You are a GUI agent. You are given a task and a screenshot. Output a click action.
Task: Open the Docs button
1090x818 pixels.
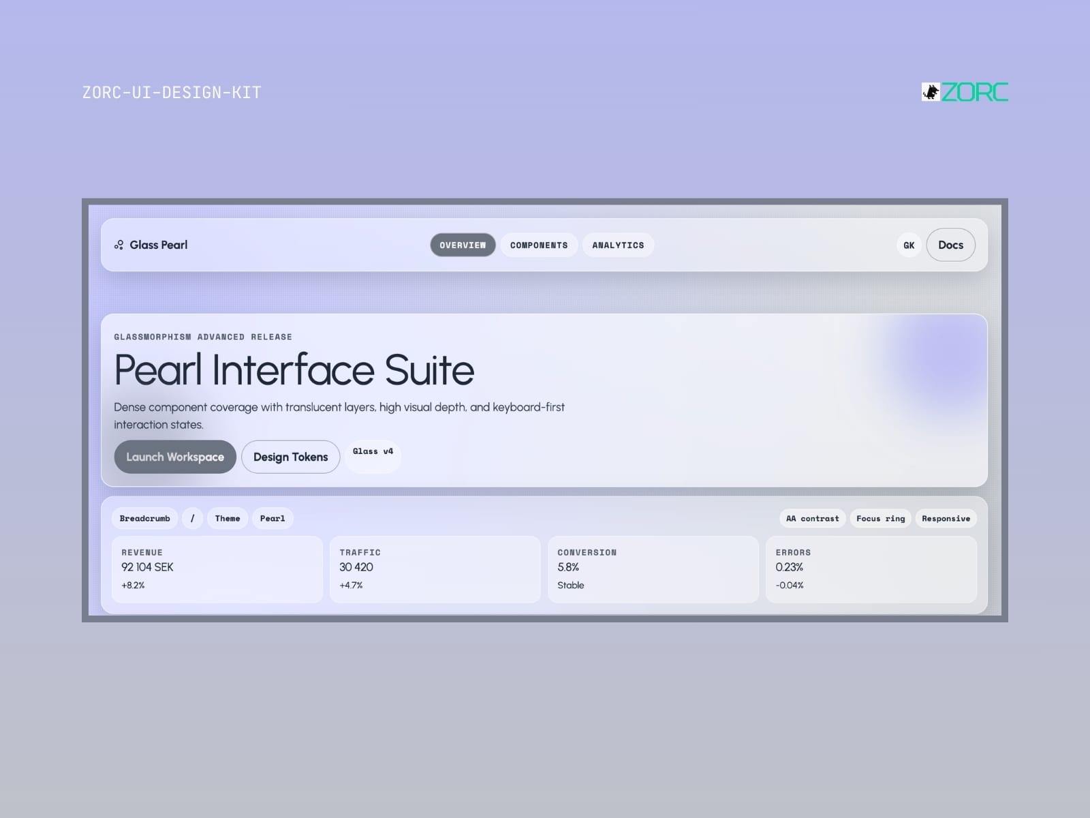pyautogui.click(x=950, y=245)
